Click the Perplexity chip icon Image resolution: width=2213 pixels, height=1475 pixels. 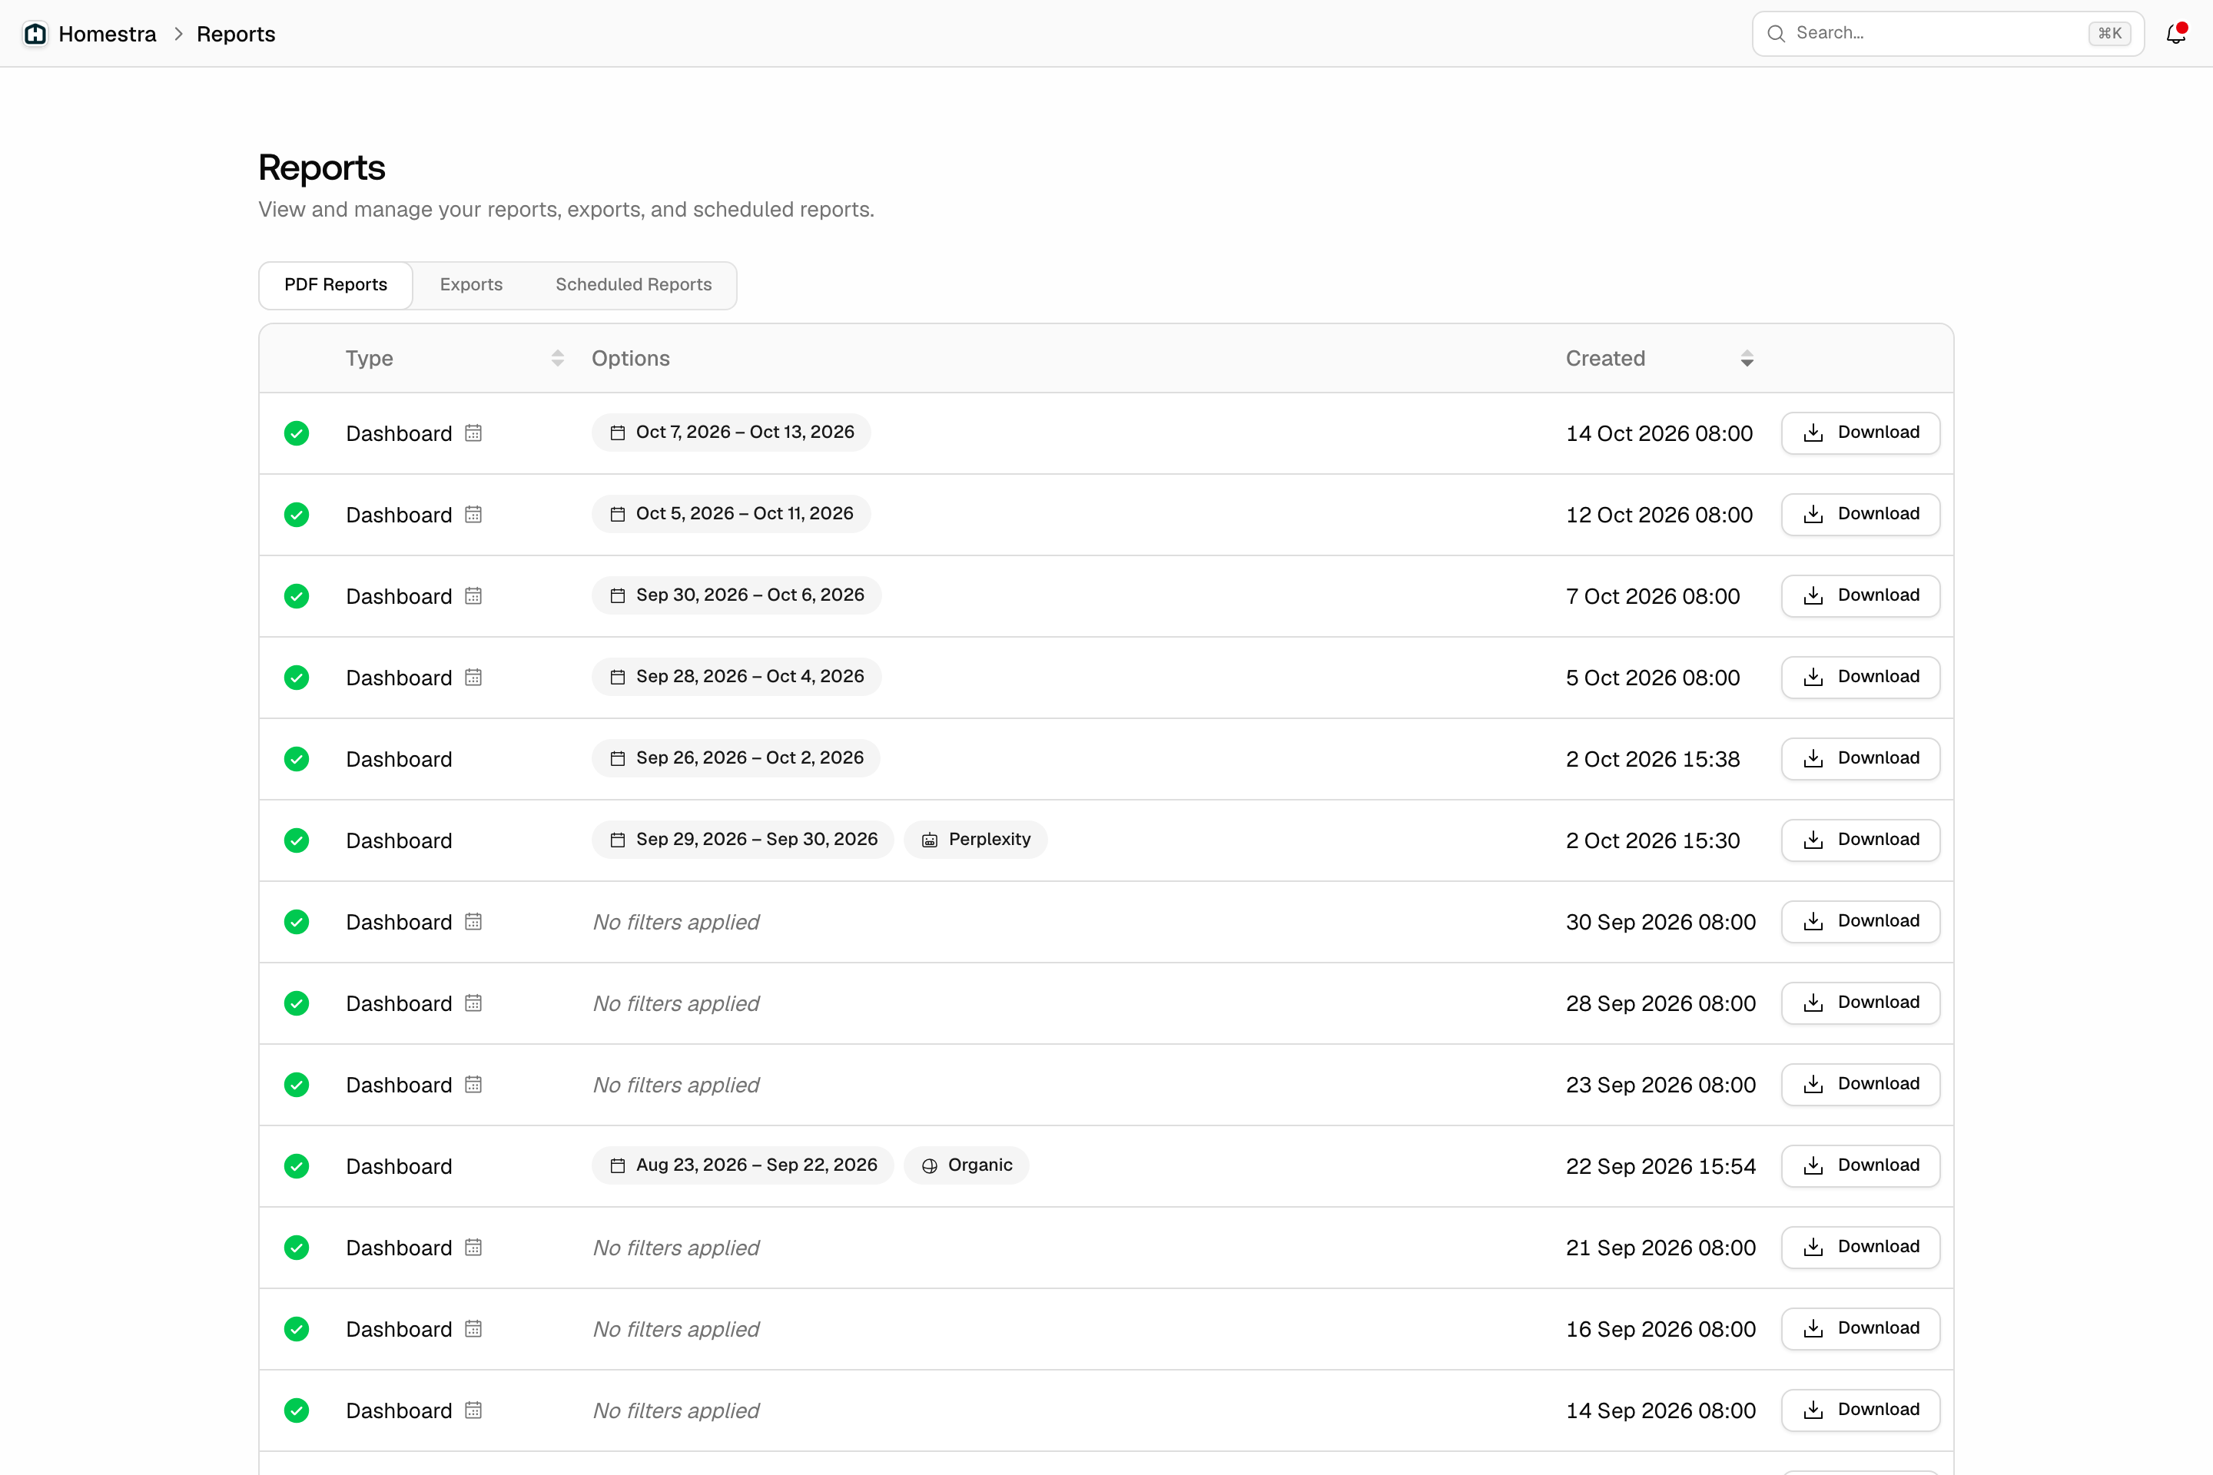(930, 840)
